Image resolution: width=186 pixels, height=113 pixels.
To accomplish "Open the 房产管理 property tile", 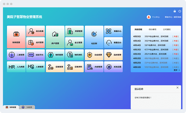I will (x=55, y=37).
